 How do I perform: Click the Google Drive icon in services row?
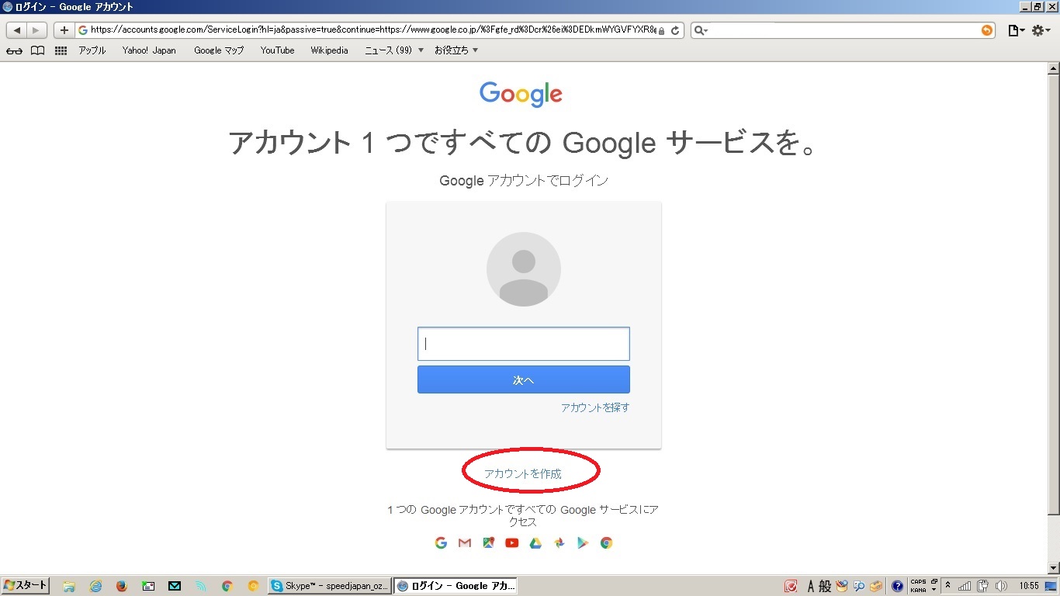coord(535,543)
